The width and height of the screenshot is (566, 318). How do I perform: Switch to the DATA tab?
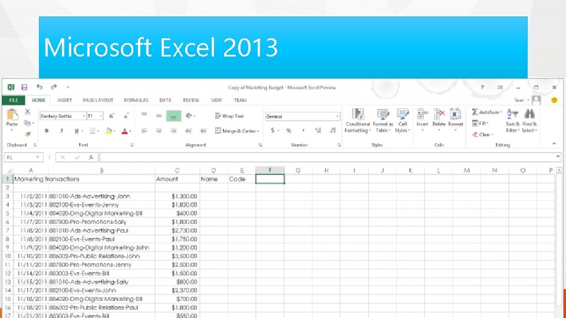coord(165,100)
